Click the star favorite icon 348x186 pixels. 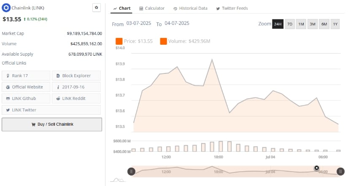(x=96, y=8)
